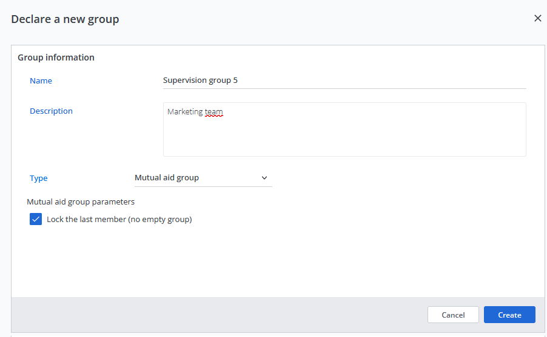
Task: Uncheck Lock the last member checkbox
Action: [x=36, y=219]
